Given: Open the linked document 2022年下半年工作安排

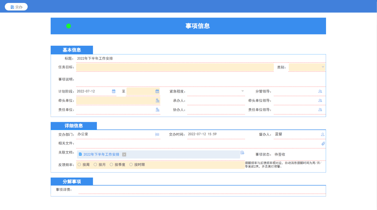Looking at the screenshot, I should (x=101, y=155).
